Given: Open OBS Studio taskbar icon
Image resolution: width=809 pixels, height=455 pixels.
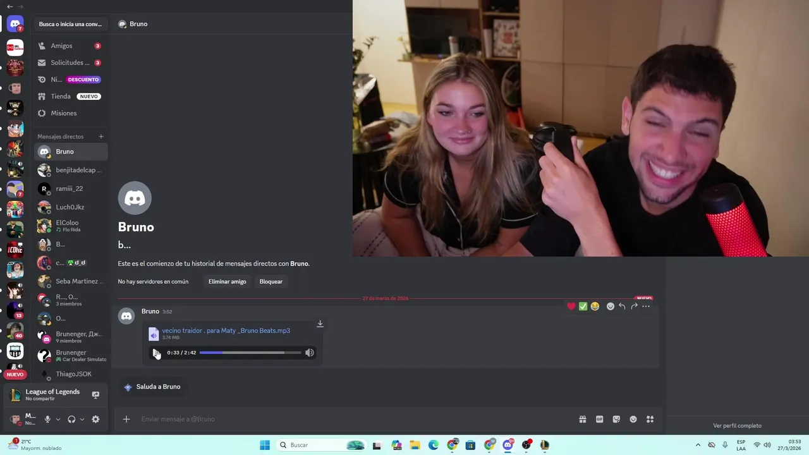Looking at the screenshot, I should click(x=526, y=445).
